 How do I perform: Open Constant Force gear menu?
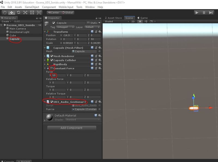tap(100, 68)
